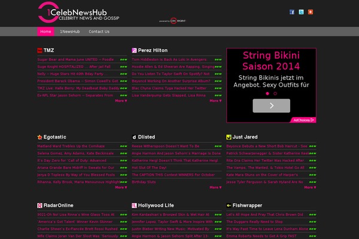Open 'Justin Bieber Writing New Music' story
This screenshot has width=359, height=239.
tap(171, 229)
